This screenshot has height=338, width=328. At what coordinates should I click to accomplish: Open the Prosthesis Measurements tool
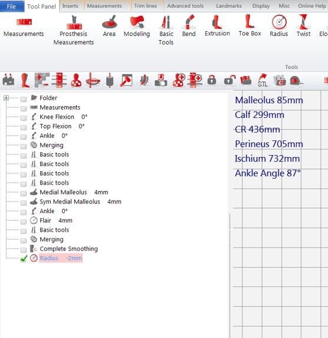point(74,30)
